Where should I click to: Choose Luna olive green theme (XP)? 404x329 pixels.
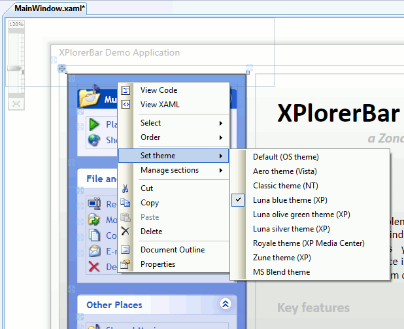[311, 215]
